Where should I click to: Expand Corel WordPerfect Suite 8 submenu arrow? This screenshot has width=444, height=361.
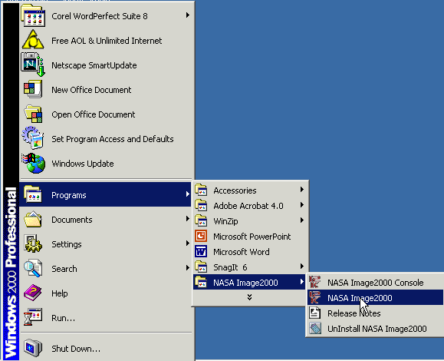tap(187, 15)
